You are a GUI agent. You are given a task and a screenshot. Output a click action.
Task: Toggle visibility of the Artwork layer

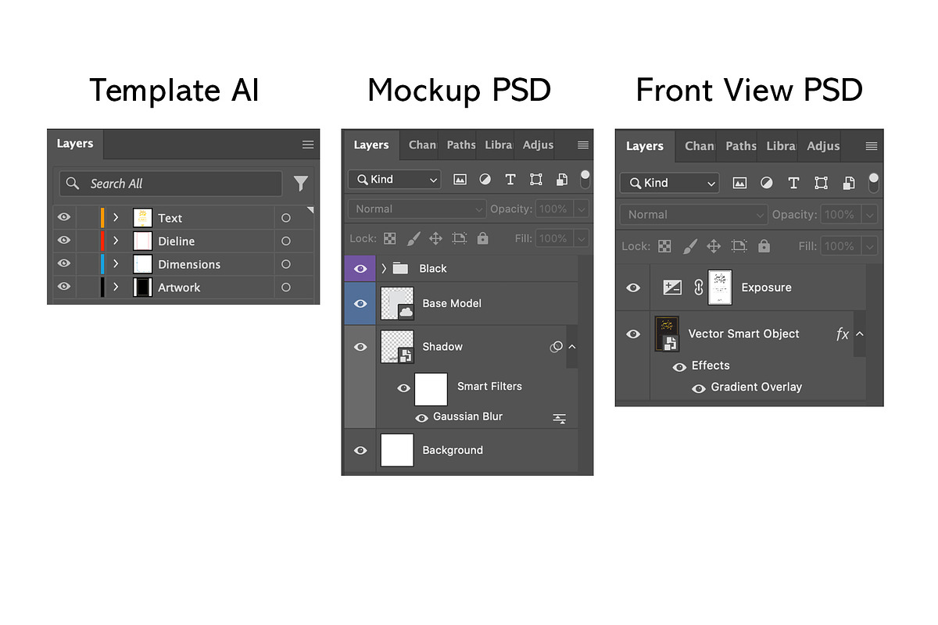64,287
